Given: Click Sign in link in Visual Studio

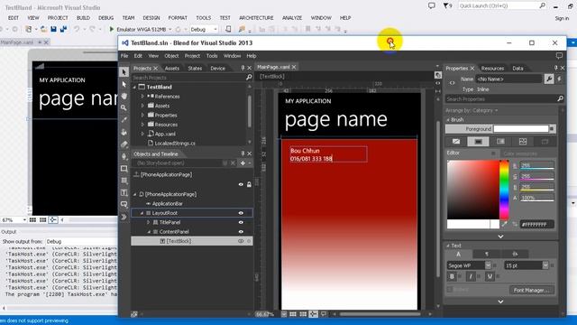Looking at the screenshot, I should pyautogui.click(x=562, y=18).
